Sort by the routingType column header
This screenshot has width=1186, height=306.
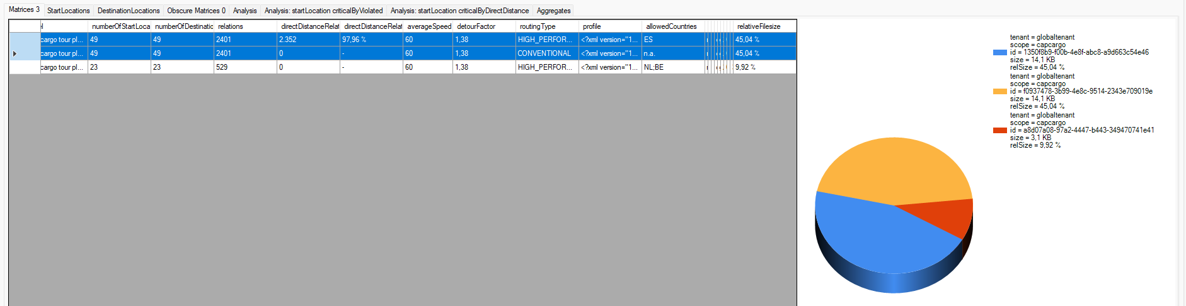(x=546, y=26)
